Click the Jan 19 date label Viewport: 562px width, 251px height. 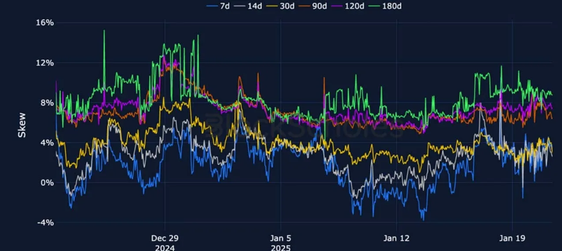[x=512, y=238]
